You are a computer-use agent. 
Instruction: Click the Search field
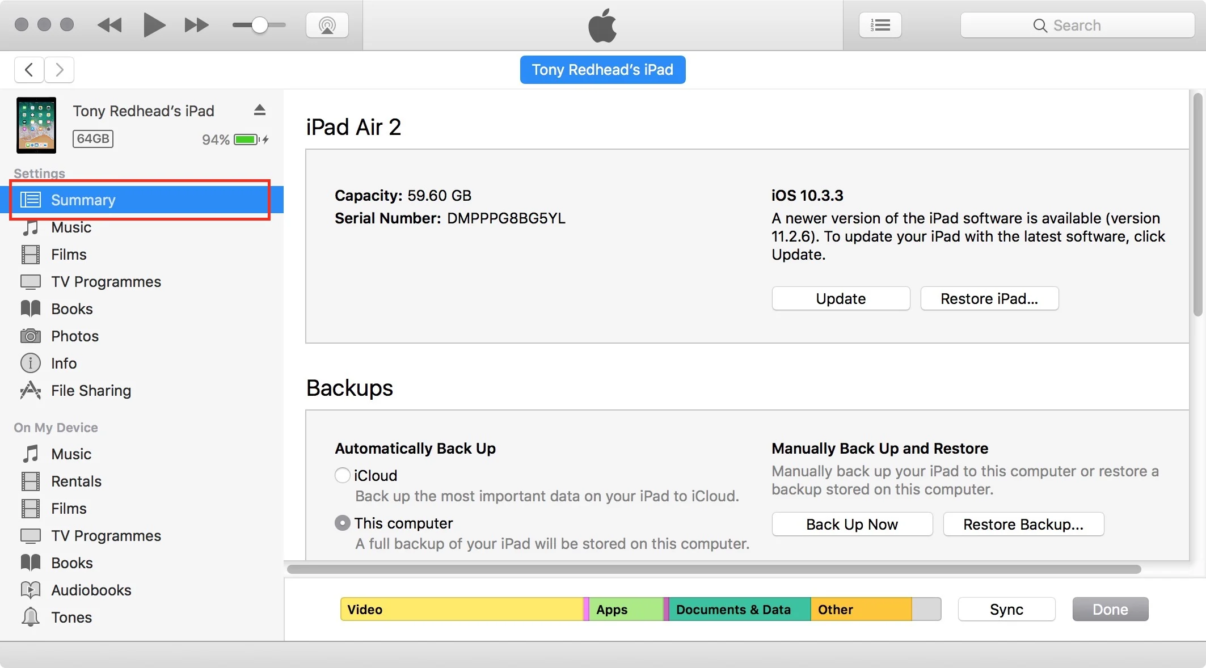click(x=1077, y=26)
